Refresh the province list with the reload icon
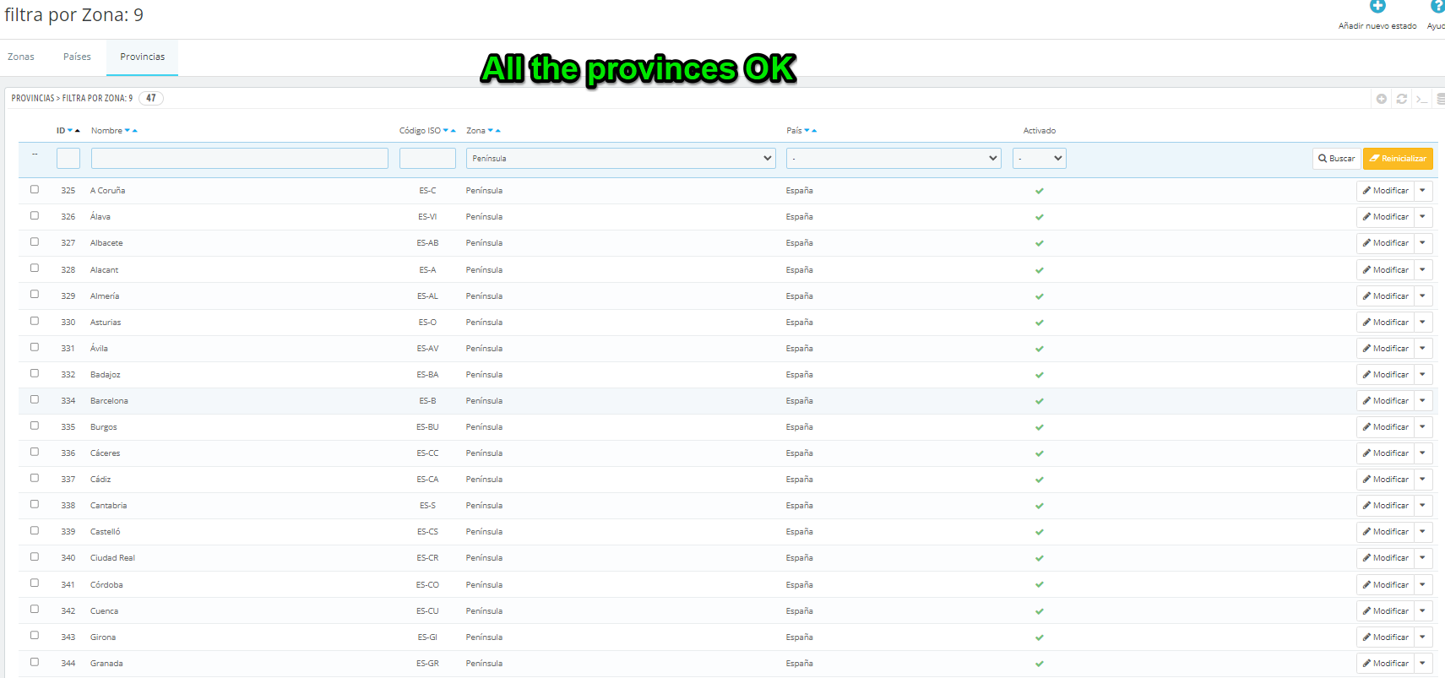Screen dimensions: 1445x678 (1402, 99)
